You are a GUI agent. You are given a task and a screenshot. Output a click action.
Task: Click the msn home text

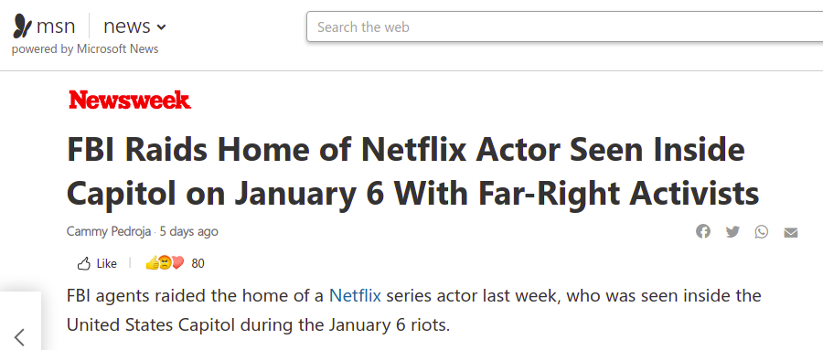point(56,27)
